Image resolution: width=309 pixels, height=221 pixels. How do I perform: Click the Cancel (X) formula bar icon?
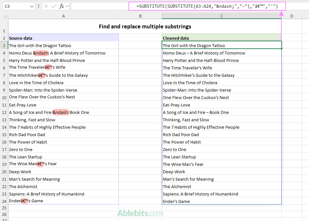point(46,6)
